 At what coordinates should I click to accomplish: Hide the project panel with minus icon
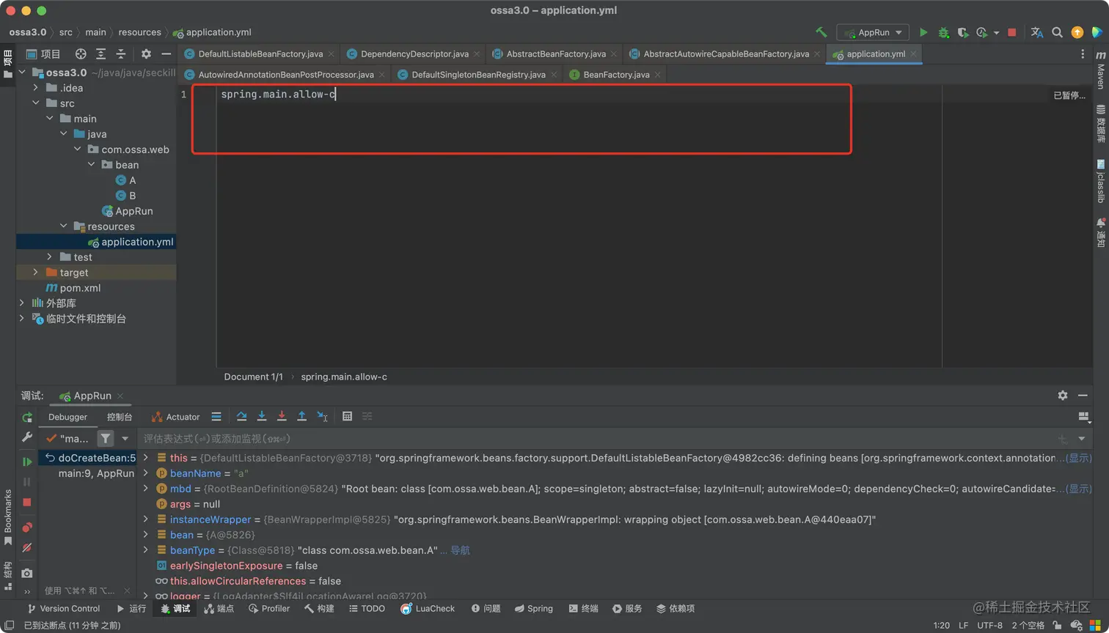pyautogui.click(x=166, y=53)
